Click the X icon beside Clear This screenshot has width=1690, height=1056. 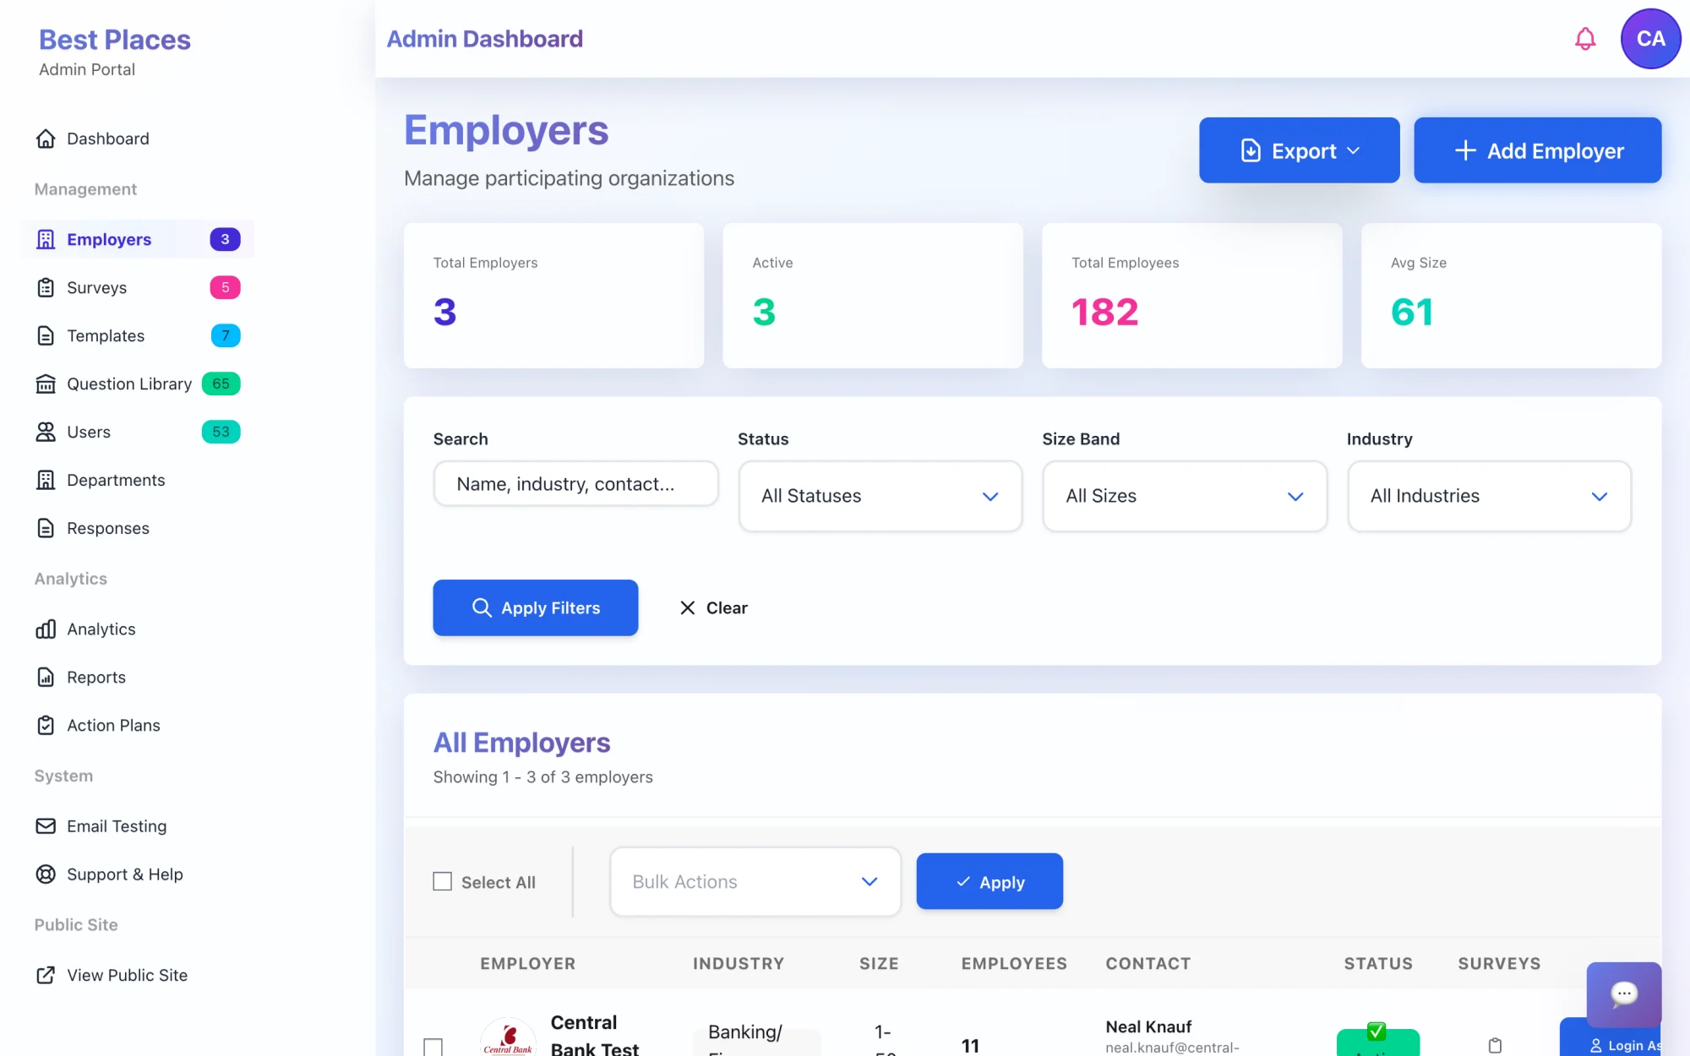pos(688,608)
